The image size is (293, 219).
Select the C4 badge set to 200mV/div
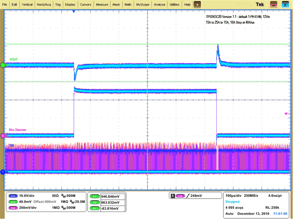click(12, 207)
